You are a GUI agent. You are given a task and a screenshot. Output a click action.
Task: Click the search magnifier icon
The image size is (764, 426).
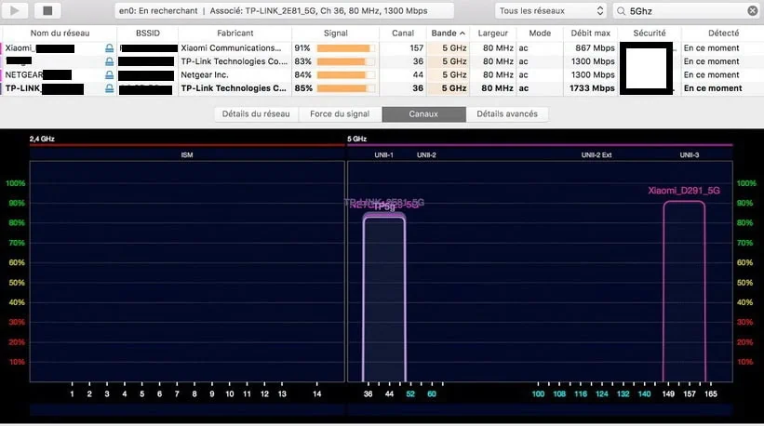[x=622, y=10]
